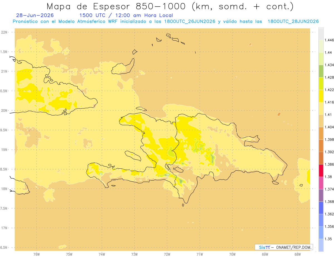Click the '1500 UTC / 12:00 am Hora Local' text

126,15
